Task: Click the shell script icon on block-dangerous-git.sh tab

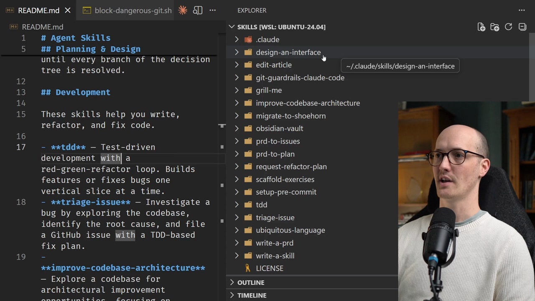Action: (x=87, y=10)
